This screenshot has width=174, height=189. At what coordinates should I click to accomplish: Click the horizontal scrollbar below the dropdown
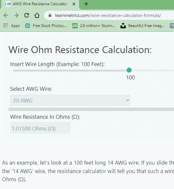click(91, 109)
